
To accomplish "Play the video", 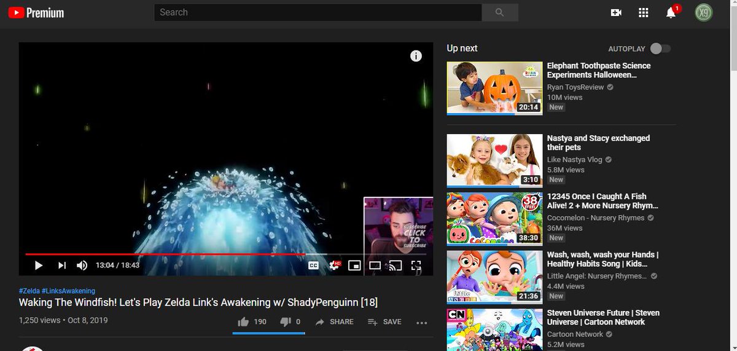I will (x=39, y=266).
